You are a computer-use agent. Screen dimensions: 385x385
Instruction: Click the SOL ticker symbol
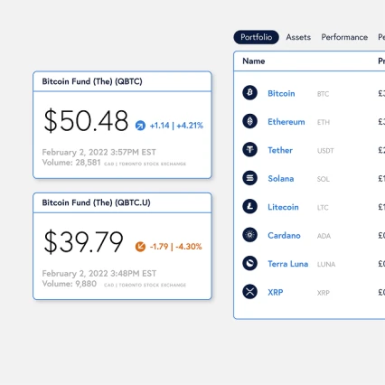pos(324,179)
